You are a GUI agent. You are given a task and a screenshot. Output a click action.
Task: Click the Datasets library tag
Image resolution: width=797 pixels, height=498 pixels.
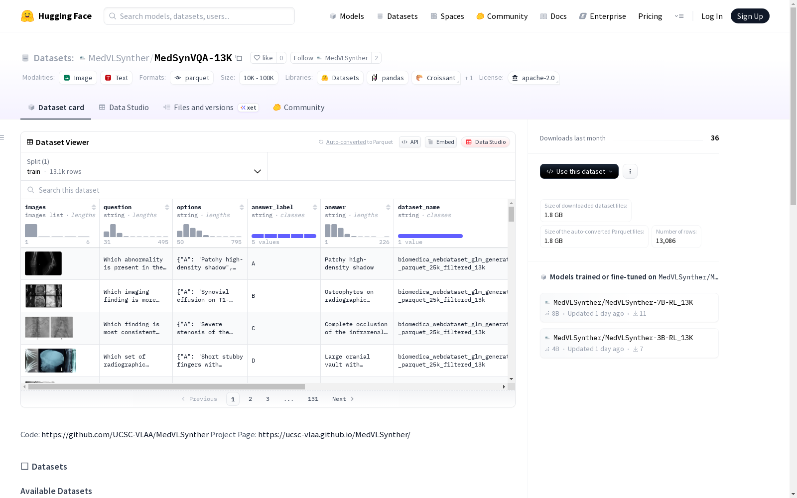(x=340, y=78)
